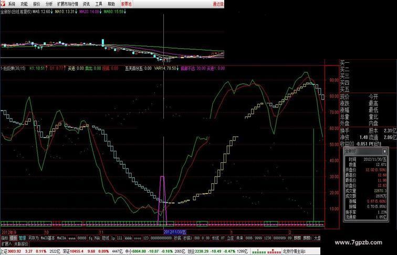
Task: Click the 买五 order book row
Action: 344,90
